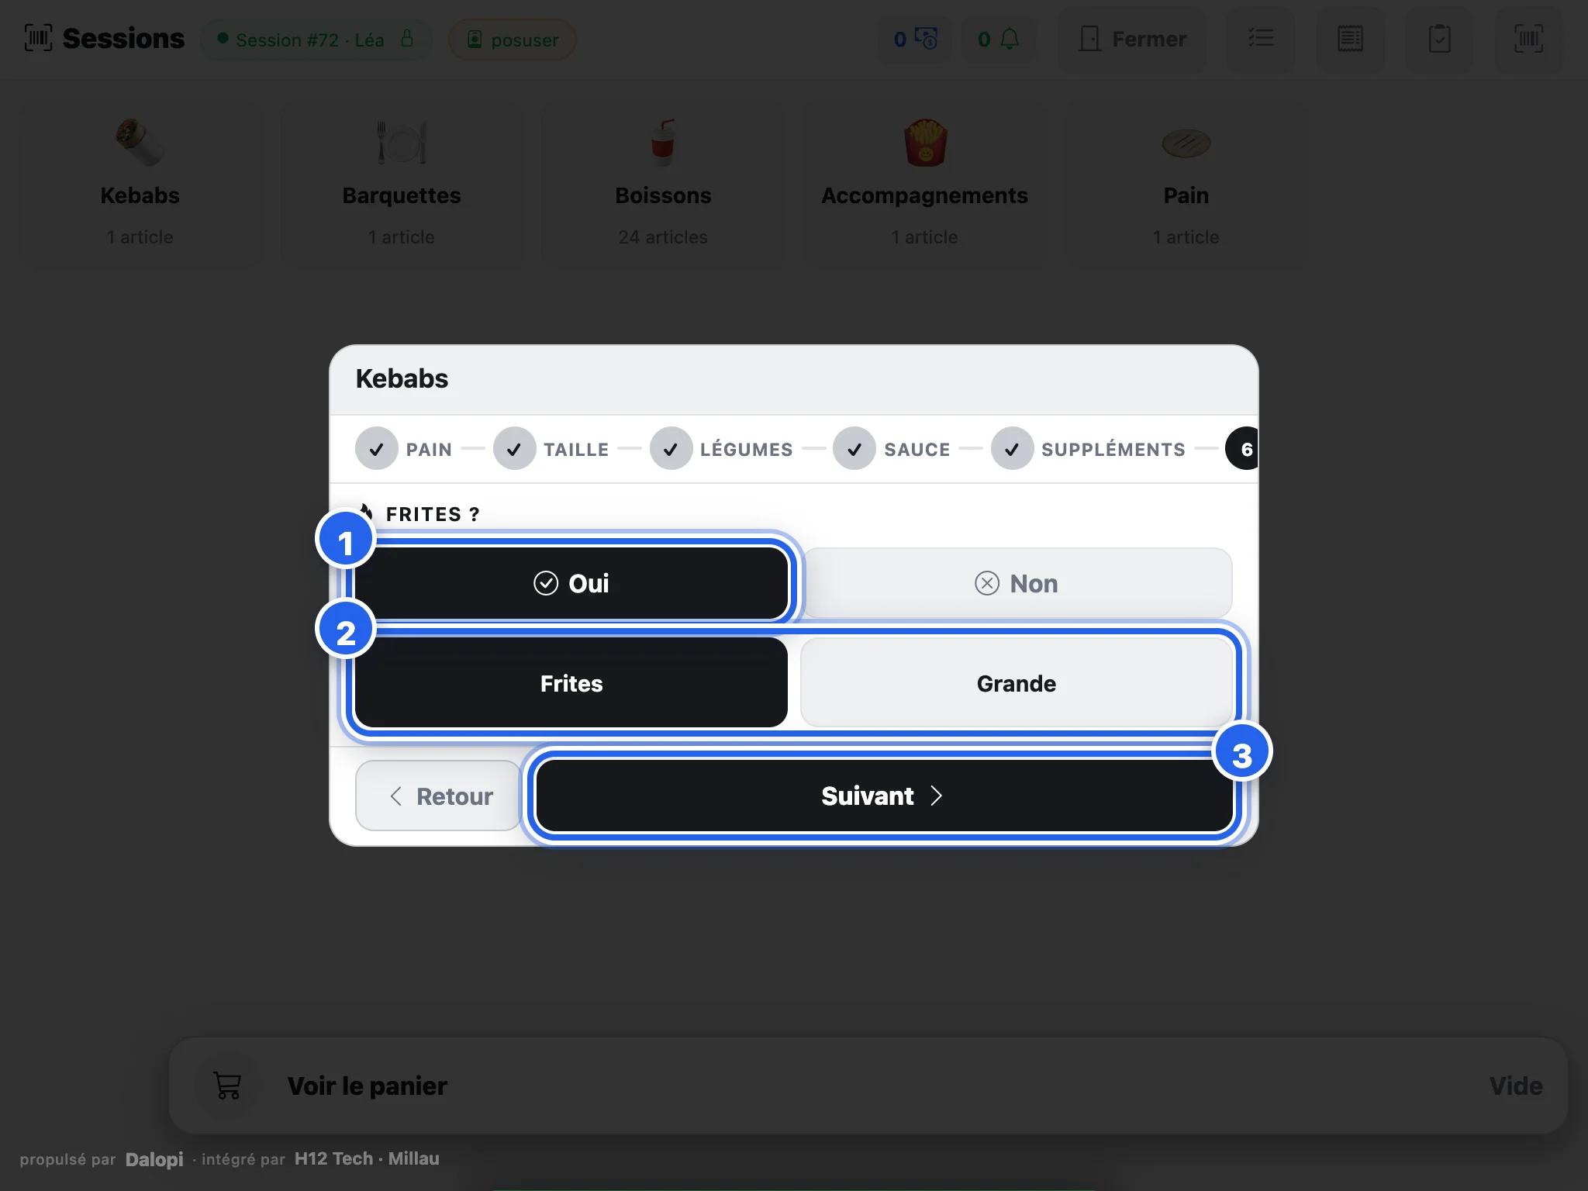1588x1191 pixels.
Task: Open the Kebabs category card
Action: pyautogui.click(x=140, y=184)
